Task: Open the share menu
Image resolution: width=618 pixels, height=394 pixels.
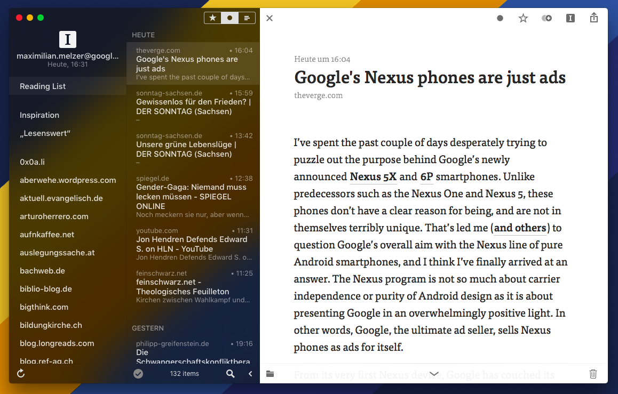Action: [594, 18]
